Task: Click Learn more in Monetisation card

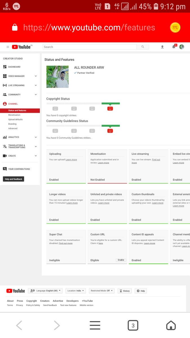Action: pyautogui.click(x=103, y=163)
